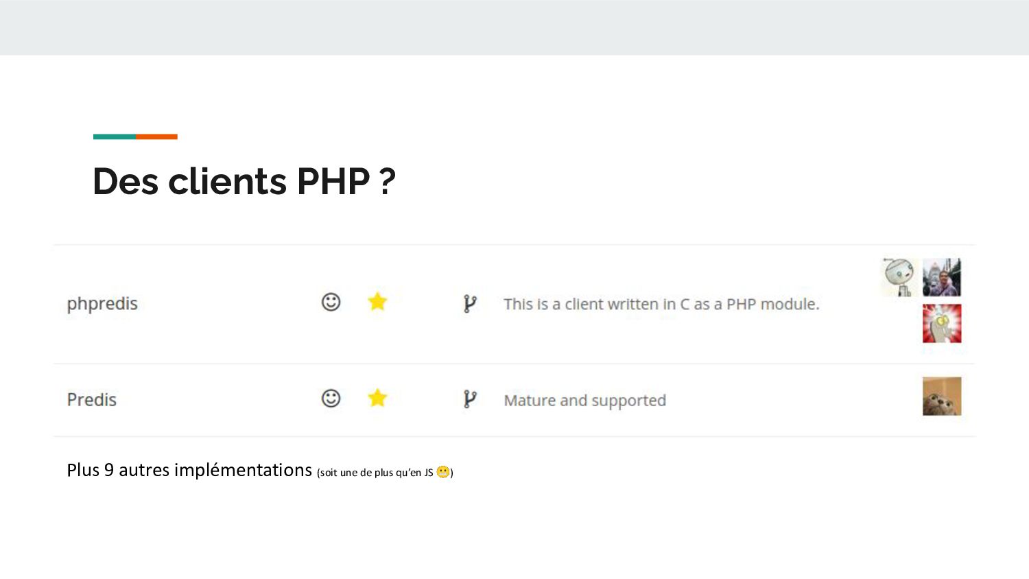
Task: Select the red cartoon avatar thumbnail
Action: click(x=941, y=323)
